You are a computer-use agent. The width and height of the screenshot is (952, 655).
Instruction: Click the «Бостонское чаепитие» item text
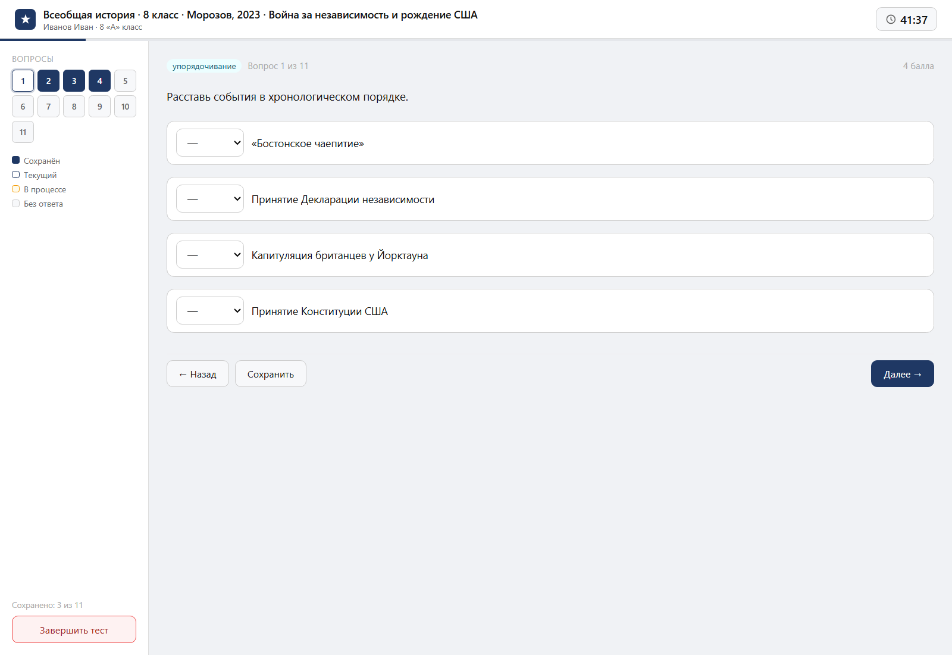[x=308, y=144]
